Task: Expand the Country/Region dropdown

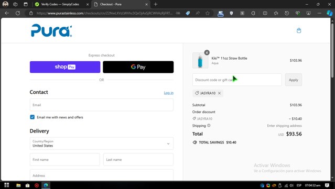Action: [102, 143]
